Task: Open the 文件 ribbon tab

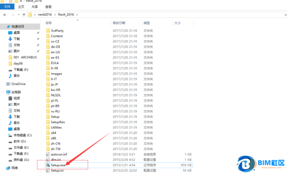Action: point(7,7)
